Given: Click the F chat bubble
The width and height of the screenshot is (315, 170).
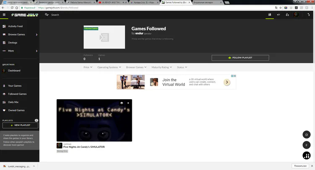Looking at the screenshot, I should pos(306,145).
